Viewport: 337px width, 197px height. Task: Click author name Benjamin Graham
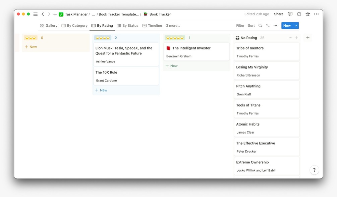pyautogui.click(x=179, y=56)
